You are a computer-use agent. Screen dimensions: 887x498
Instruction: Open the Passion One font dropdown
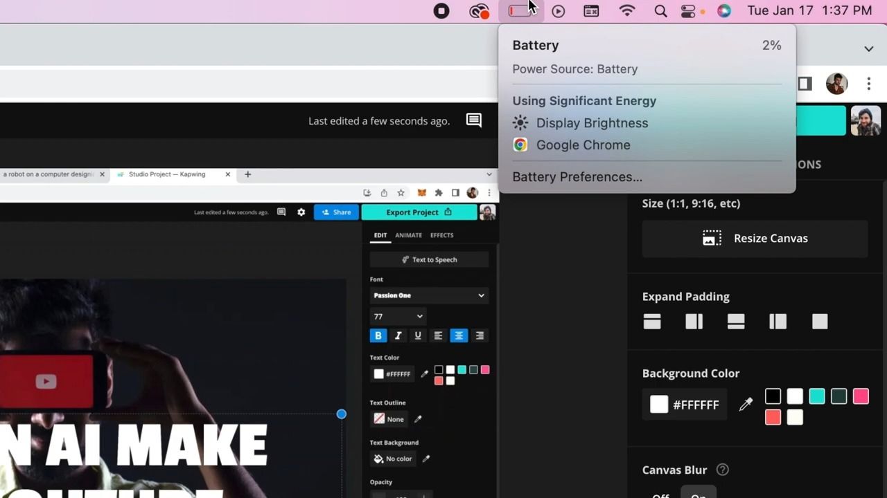[429, 295]
